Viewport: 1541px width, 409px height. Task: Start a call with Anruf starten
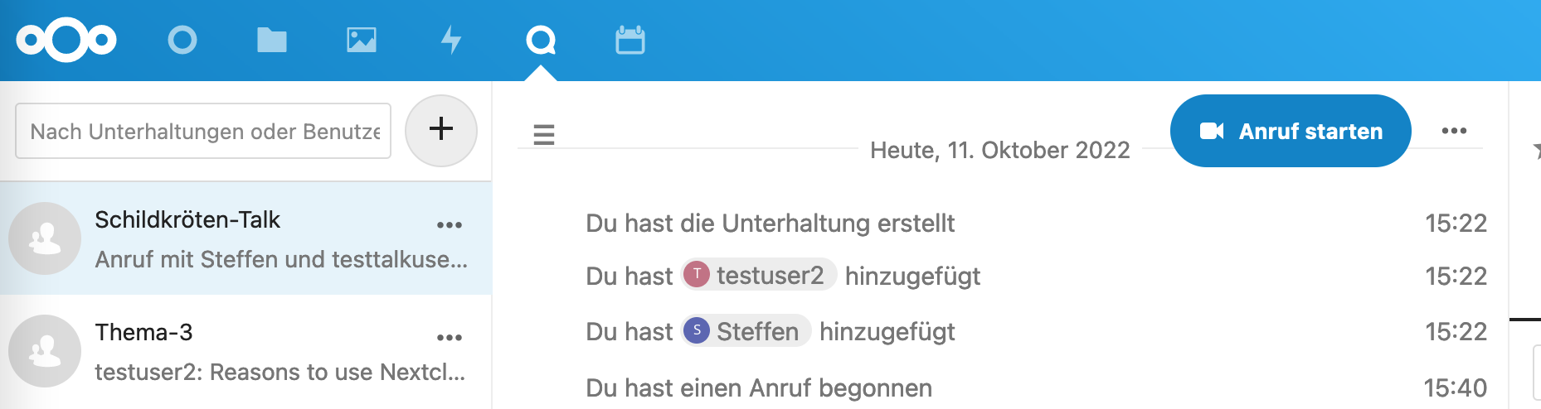click(x=1291, y=131)
